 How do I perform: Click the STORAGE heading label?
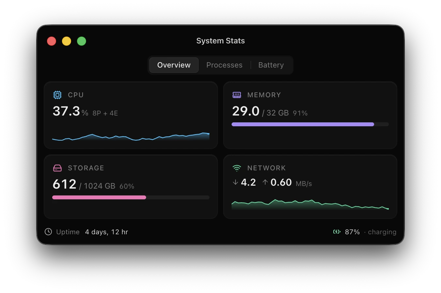click(86, 168)
